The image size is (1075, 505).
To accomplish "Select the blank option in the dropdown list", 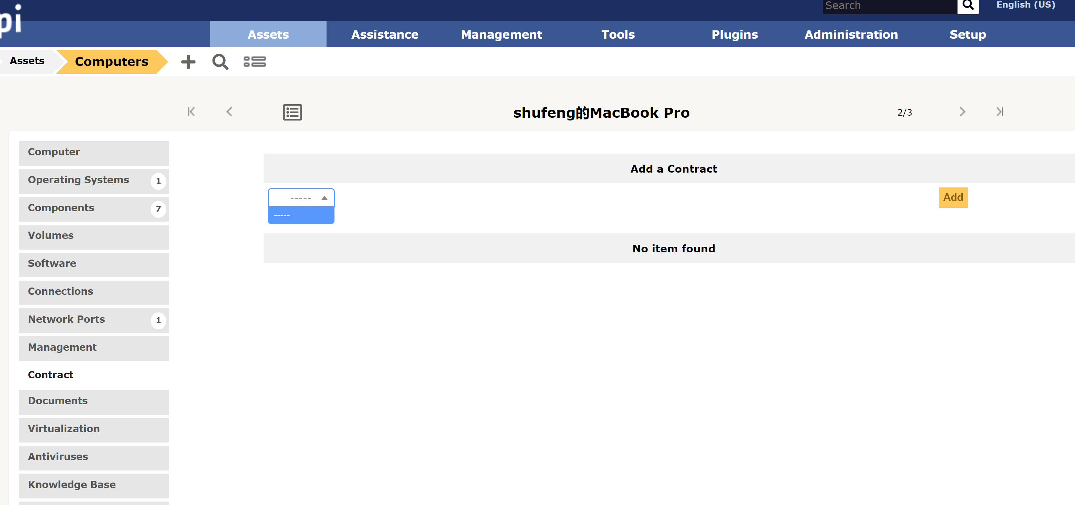I will tap(301, 215).
